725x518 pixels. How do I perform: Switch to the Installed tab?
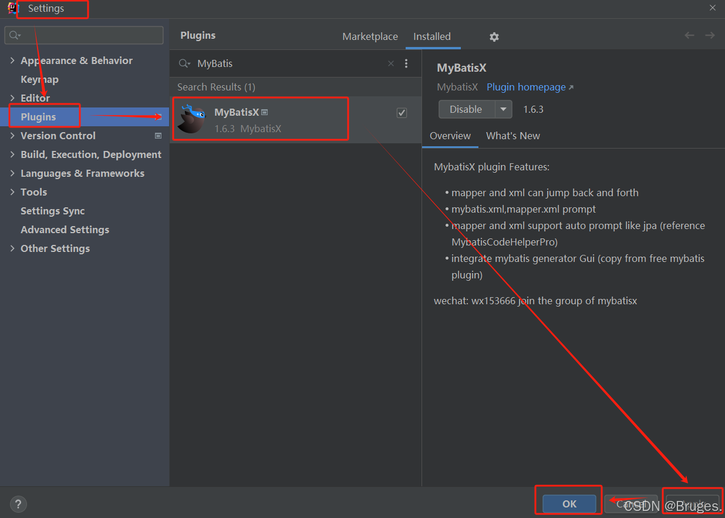click(432, 36)
